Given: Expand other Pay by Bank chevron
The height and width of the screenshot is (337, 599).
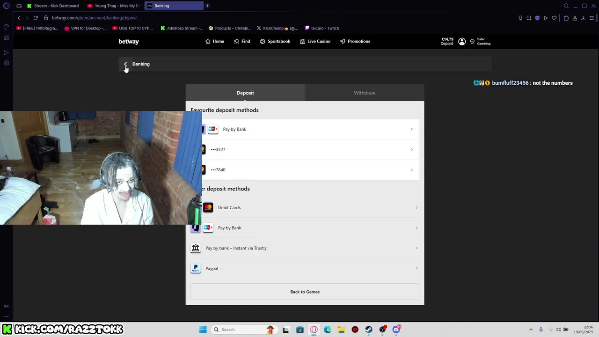Looking at the screenshot, I should pyautogui.click(x=416, y=228).
